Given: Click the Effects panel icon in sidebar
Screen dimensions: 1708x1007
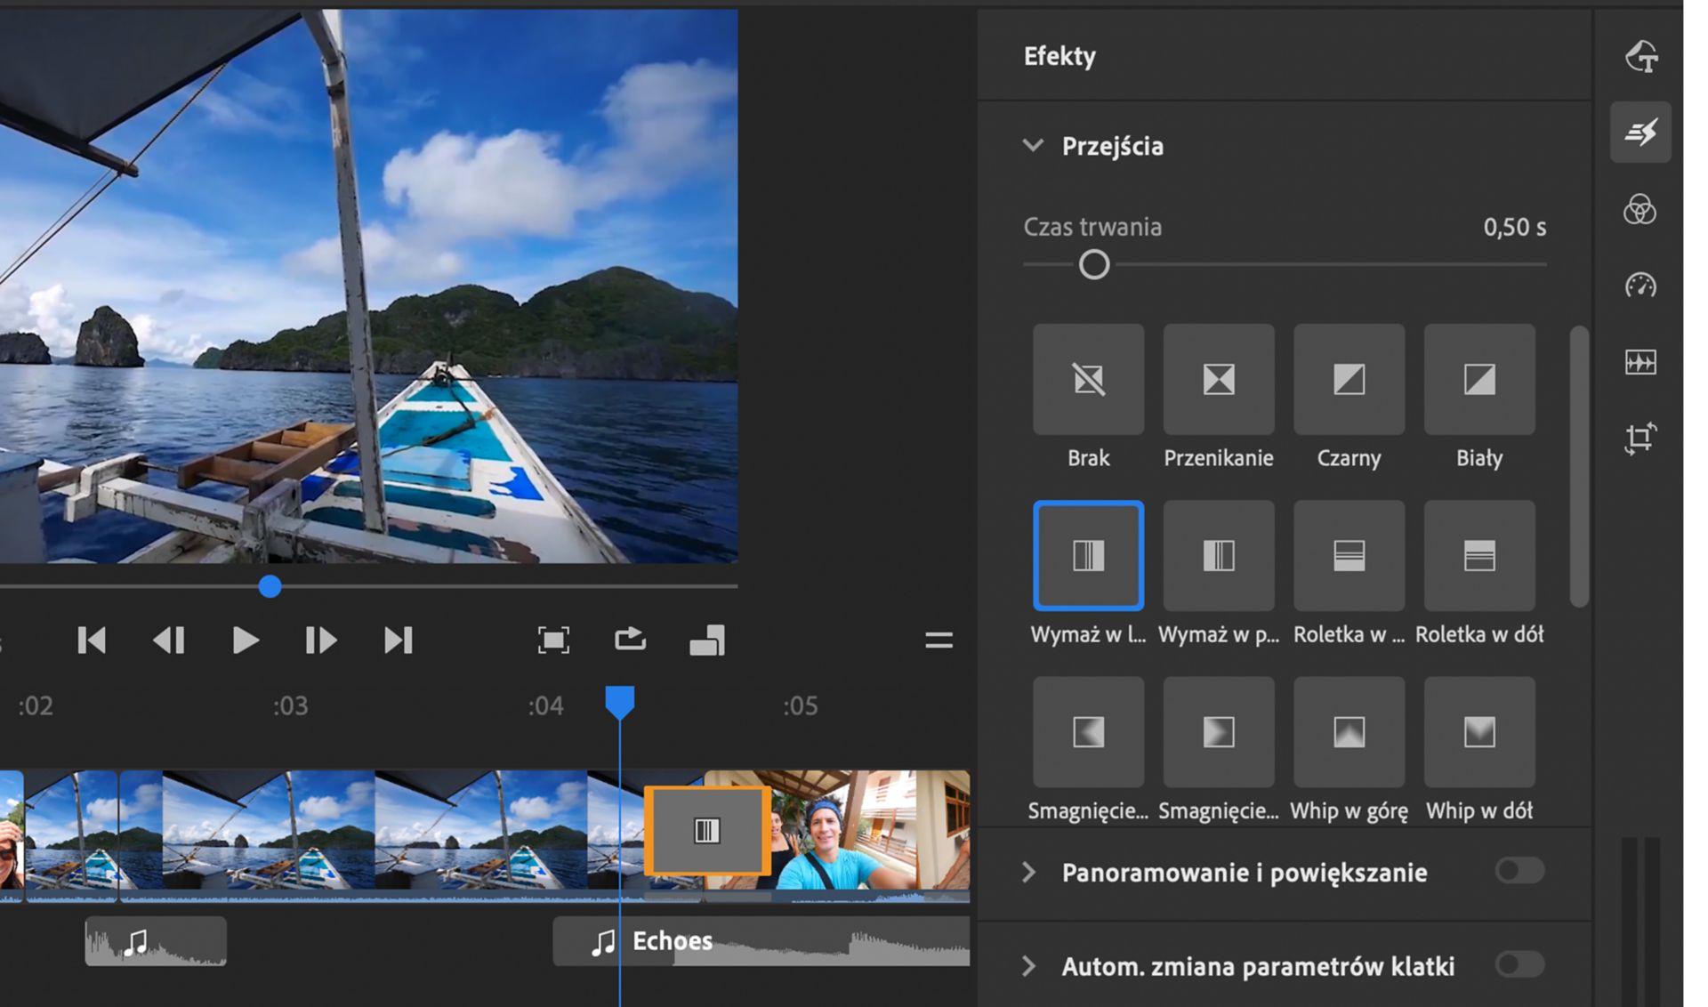Looking at the screenshot, I should (1640, 133).
